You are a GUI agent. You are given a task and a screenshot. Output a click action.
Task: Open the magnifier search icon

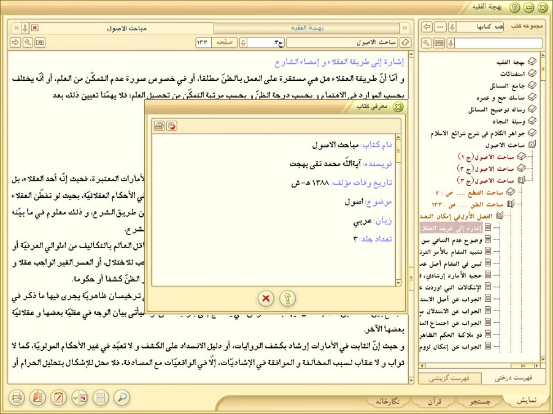pos(122,398)
